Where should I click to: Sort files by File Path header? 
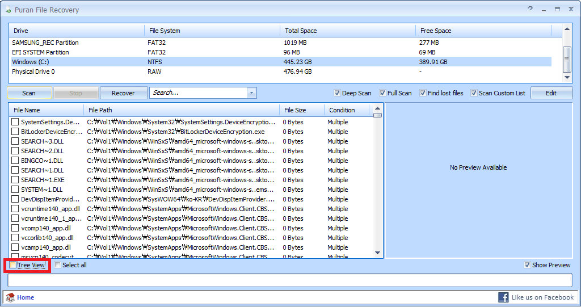click(x=182, y=110)
